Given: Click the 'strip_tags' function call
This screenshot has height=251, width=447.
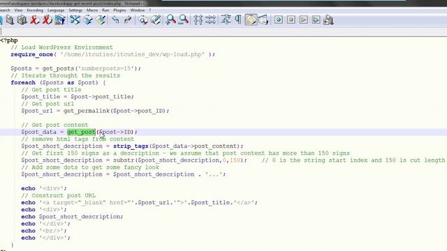Looking at the screenshot, I should [x=131, y=146].
